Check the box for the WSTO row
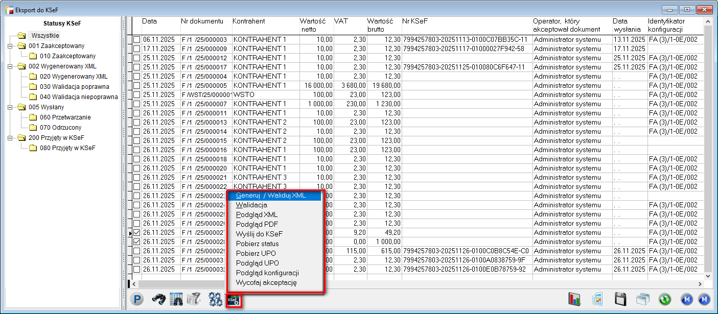Viewport: 718px width, 314px height. pos(136,95)
